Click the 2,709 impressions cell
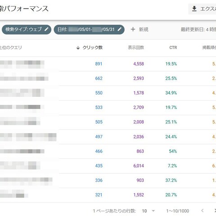Screen dimensions: 216x216 pyautogui.click(x=139, y=108)
